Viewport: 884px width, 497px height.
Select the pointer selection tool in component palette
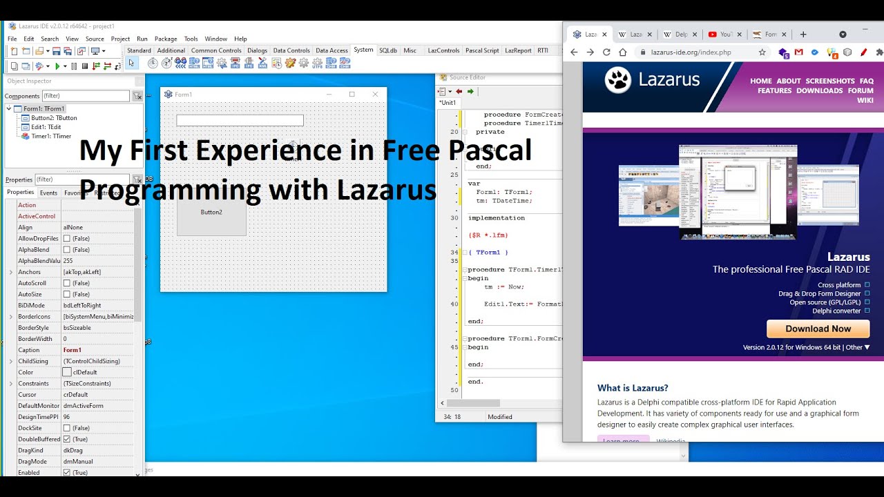tap(131, 63)
